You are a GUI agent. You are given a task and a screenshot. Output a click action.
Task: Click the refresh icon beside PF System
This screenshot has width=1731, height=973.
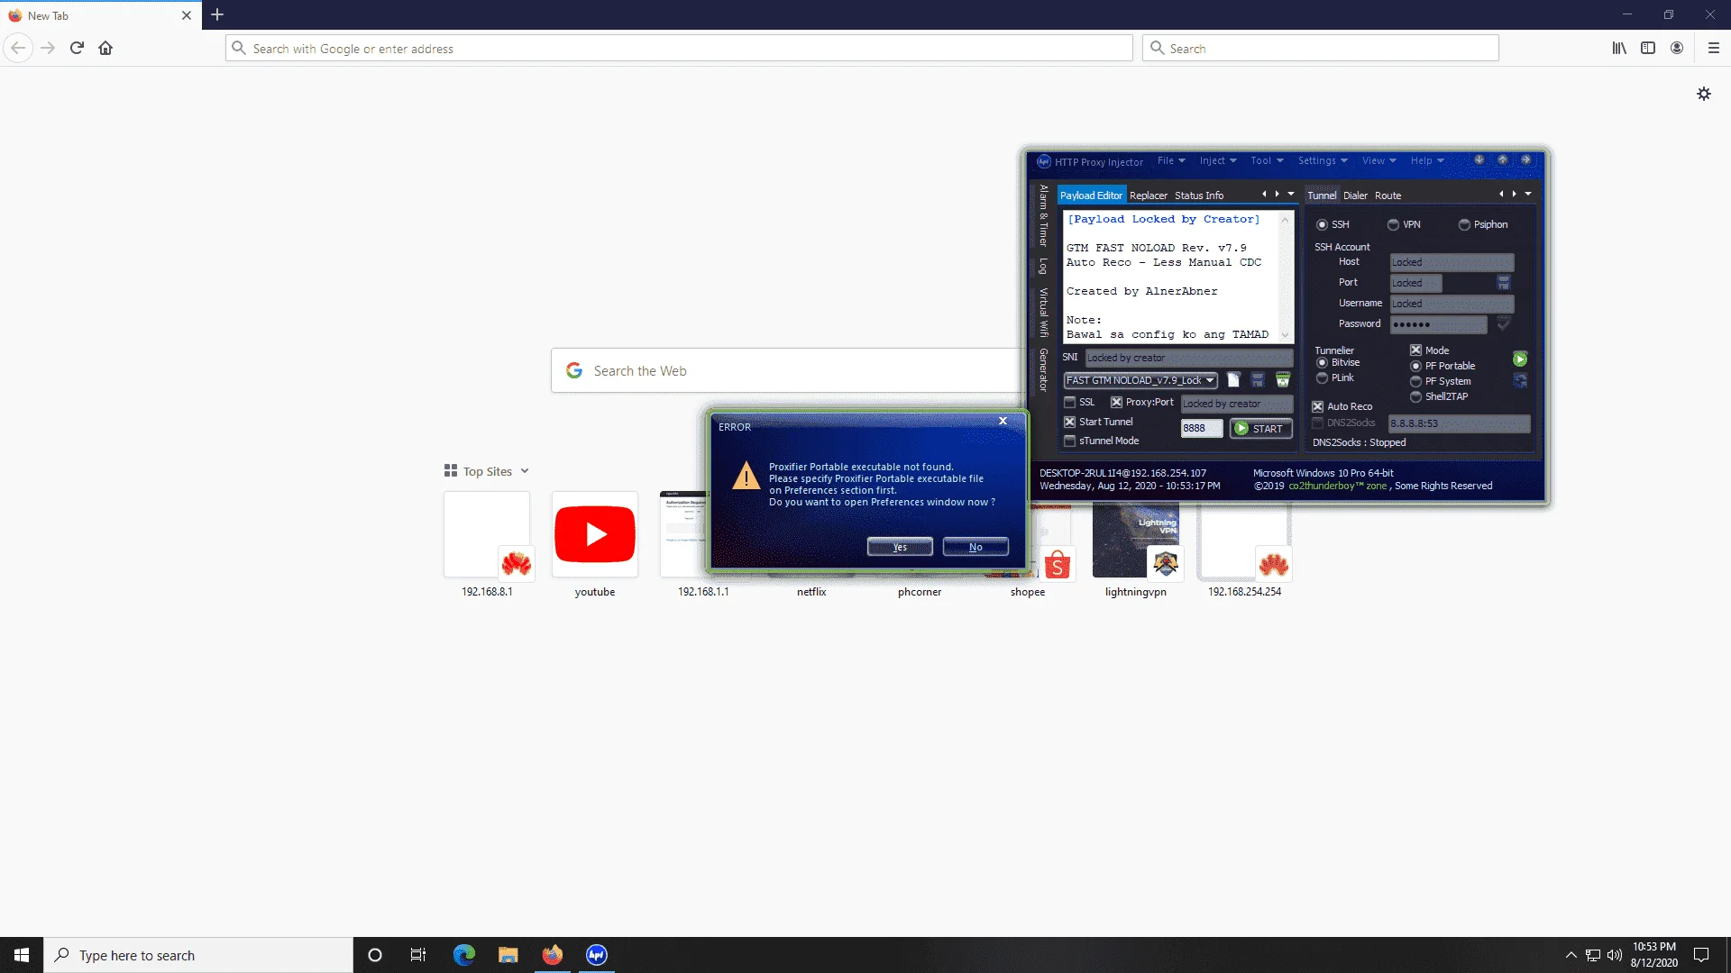tap(1520, 381)
